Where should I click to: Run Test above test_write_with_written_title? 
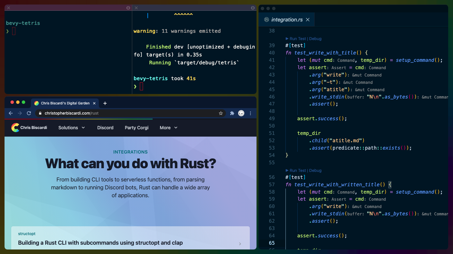(296, 170)
